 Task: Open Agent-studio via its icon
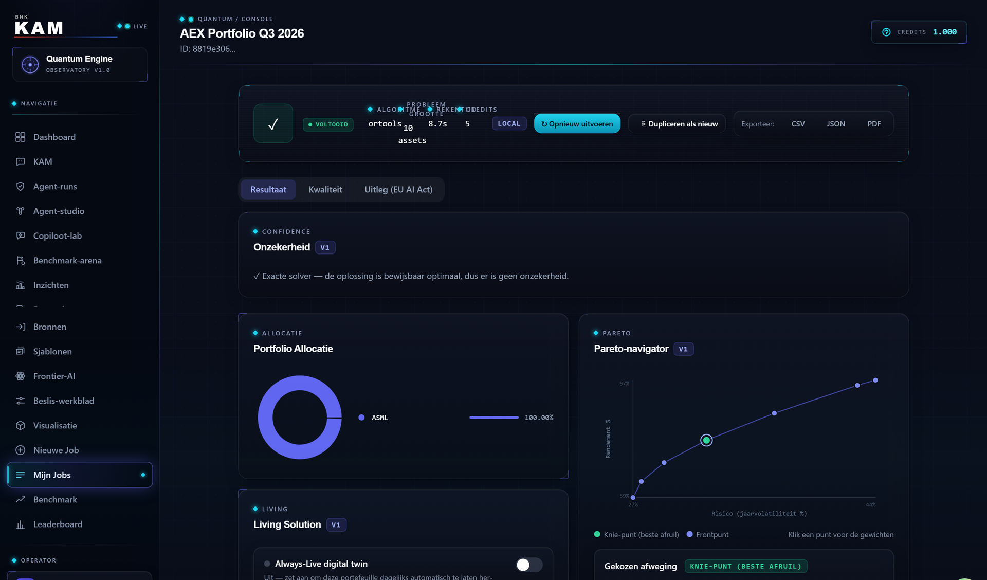point(20,211)
